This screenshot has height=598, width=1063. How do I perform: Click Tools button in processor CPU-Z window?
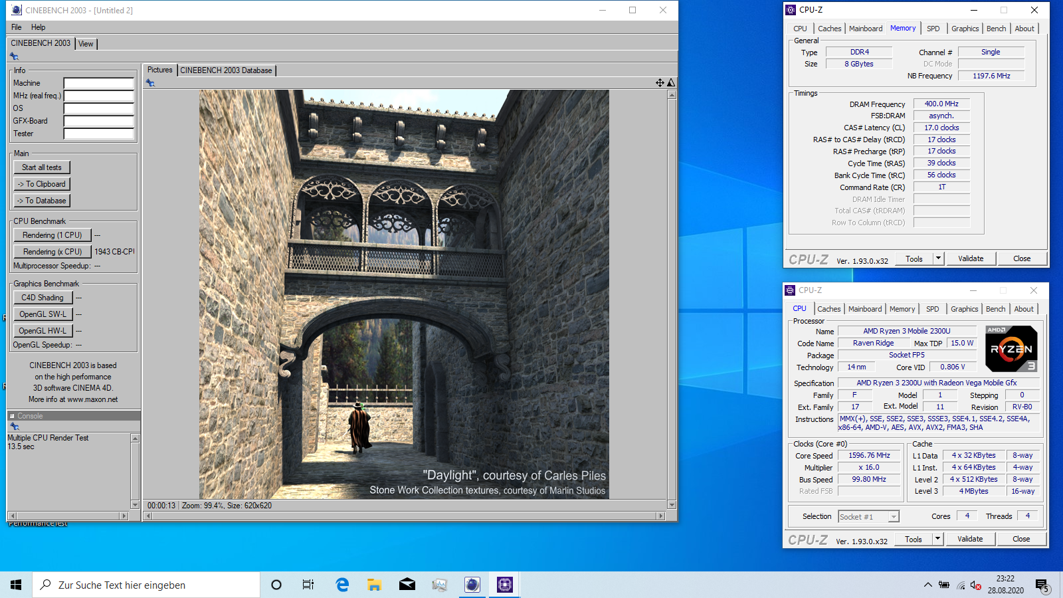[x=914, y=539]
